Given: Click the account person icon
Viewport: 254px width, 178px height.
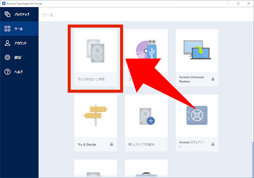Looking at the screenshot, I should 7,43.
